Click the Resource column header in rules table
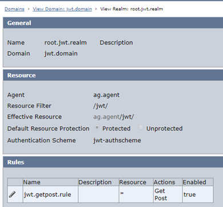223x207 pixels. (136, 182)
